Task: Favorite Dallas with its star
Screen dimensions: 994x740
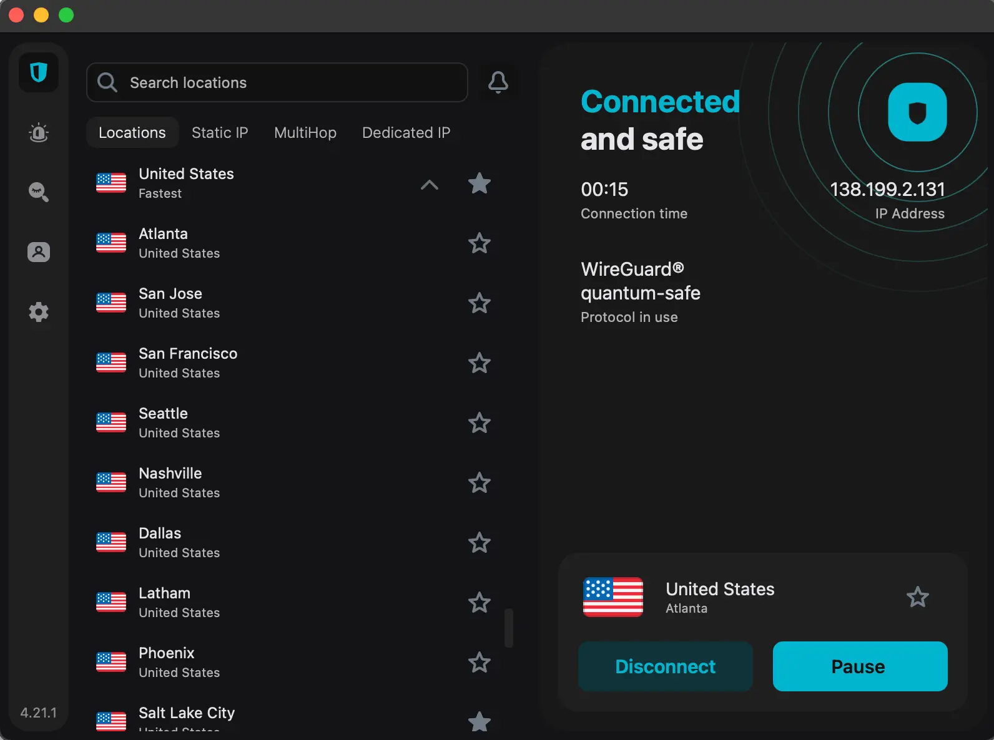Action: [x=480, y=542]
